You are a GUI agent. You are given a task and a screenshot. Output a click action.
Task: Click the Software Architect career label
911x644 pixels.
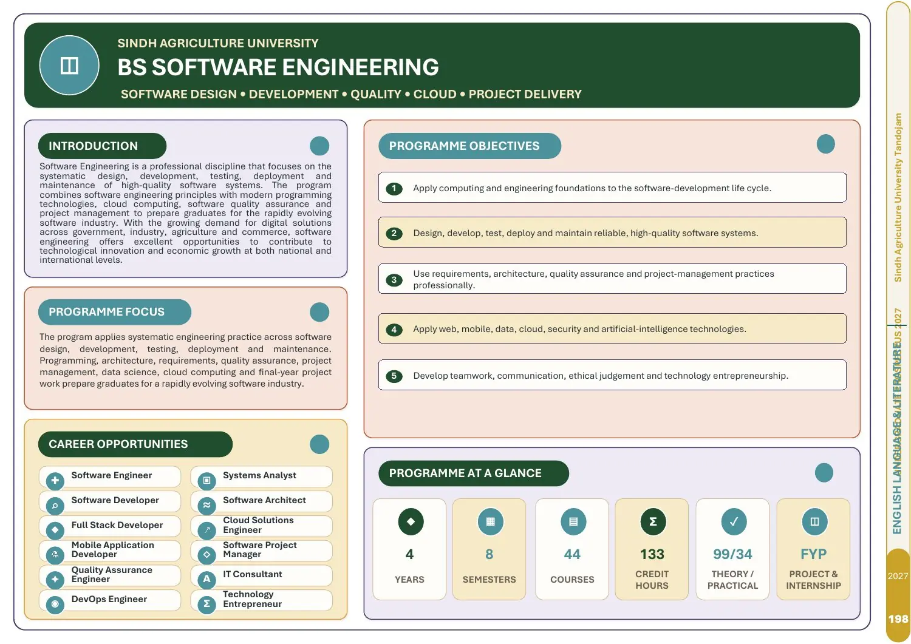[x=264, y=500]
